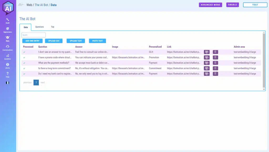
Task: Click the Upload CSV button
Action: pos(54,41)
